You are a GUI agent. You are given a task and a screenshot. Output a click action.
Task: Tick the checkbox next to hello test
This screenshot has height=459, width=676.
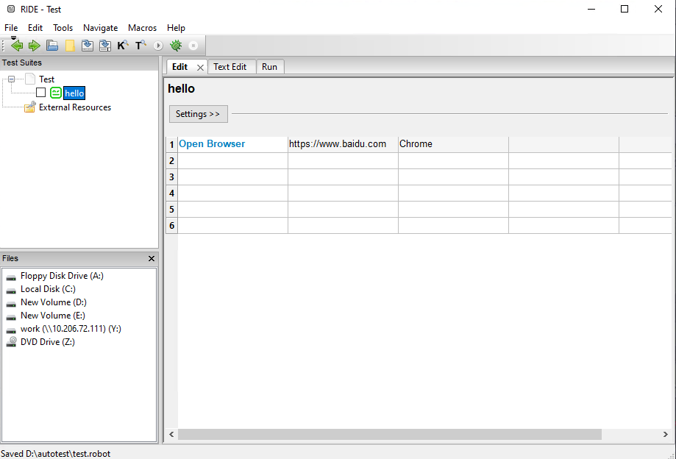pos(41,93)
